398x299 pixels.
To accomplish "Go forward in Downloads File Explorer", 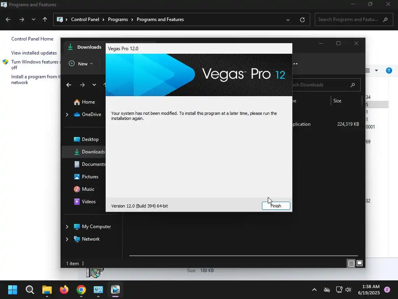I will pyautogui.click(x=82, y=85).
